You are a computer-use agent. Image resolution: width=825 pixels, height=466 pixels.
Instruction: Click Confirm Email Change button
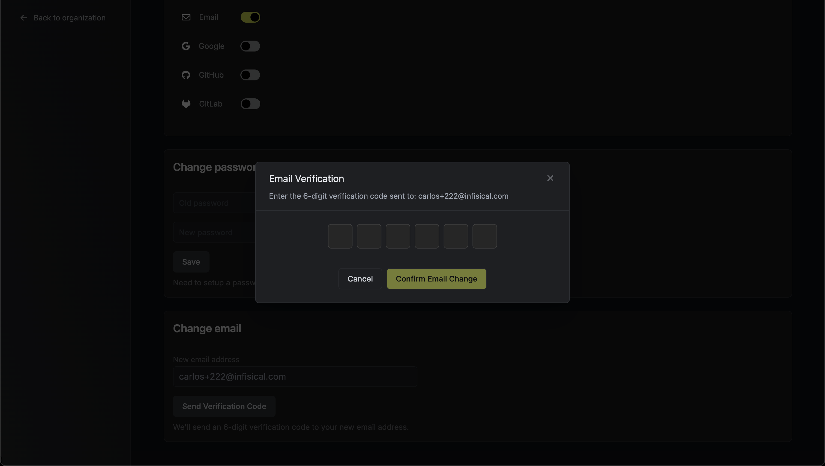coord(436,279)
